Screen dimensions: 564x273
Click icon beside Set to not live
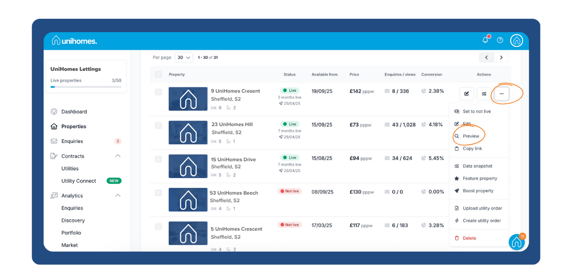[457, 111]
